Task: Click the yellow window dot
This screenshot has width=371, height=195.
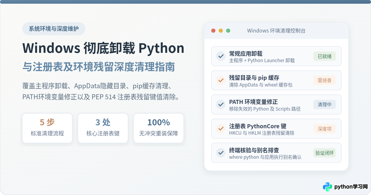Action: (221, 30)
